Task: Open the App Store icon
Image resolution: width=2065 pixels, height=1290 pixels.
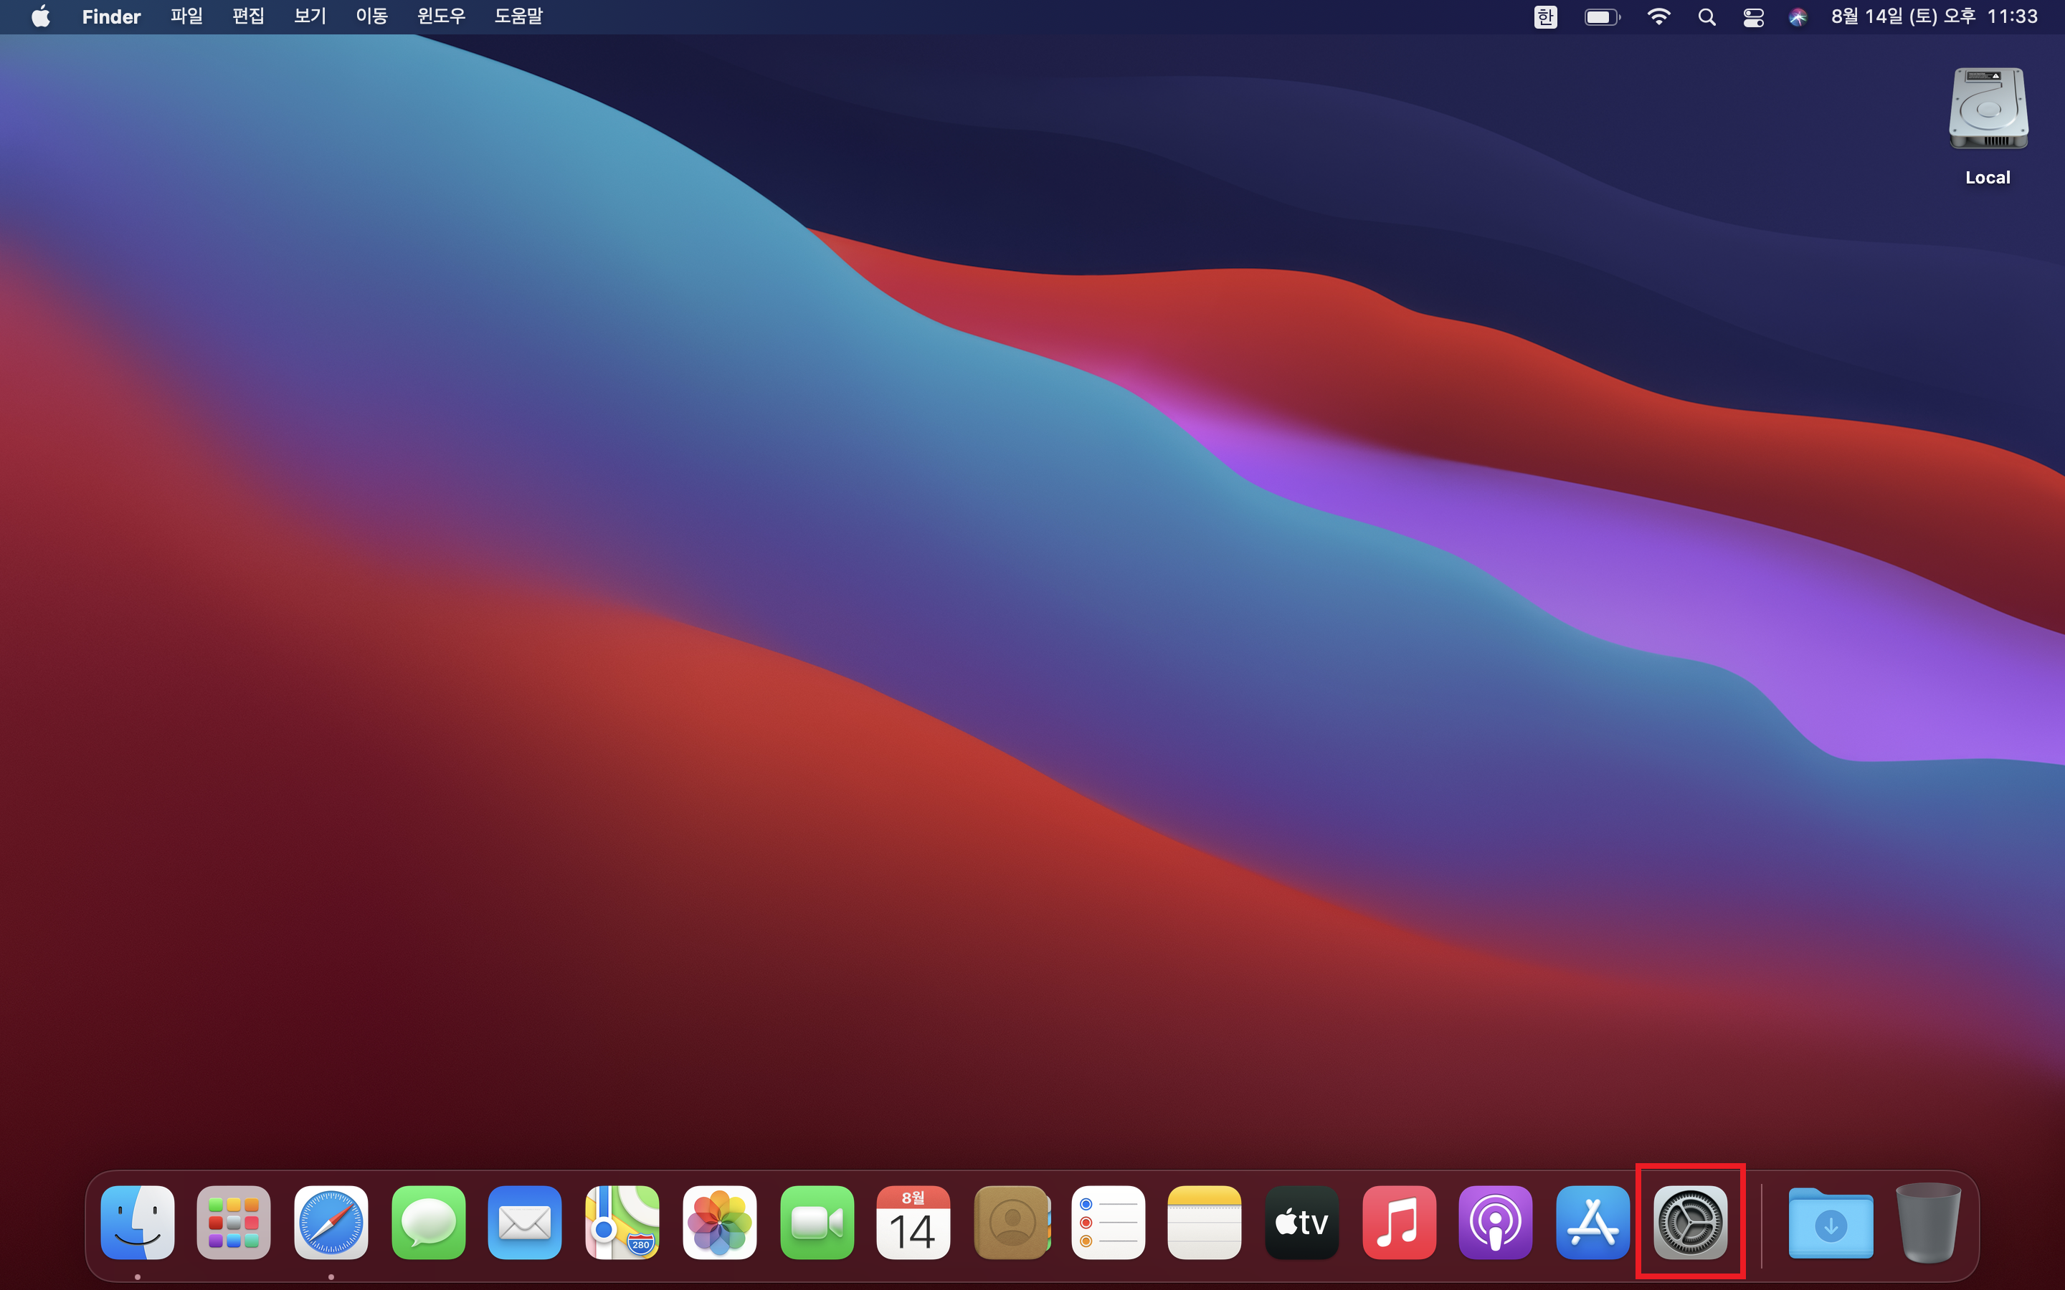Action: coord(1592,1222)
